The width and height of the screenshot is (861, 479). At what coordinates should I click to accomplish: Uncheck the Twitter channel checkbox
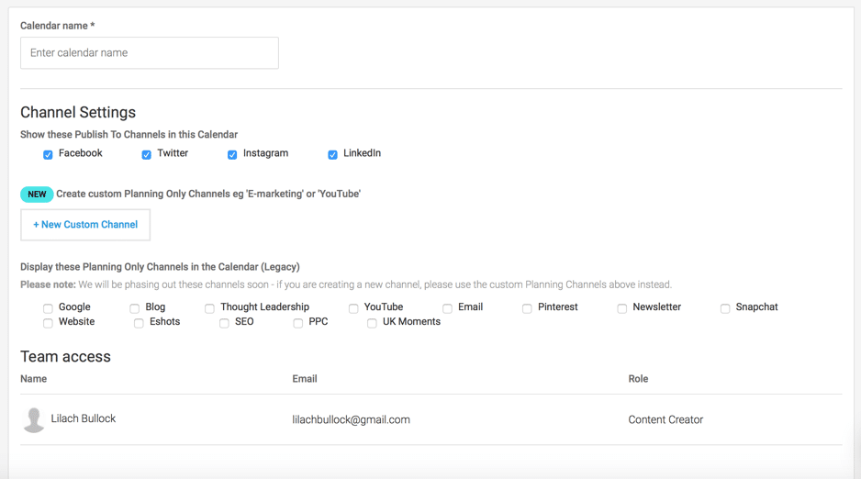point(146,155)
